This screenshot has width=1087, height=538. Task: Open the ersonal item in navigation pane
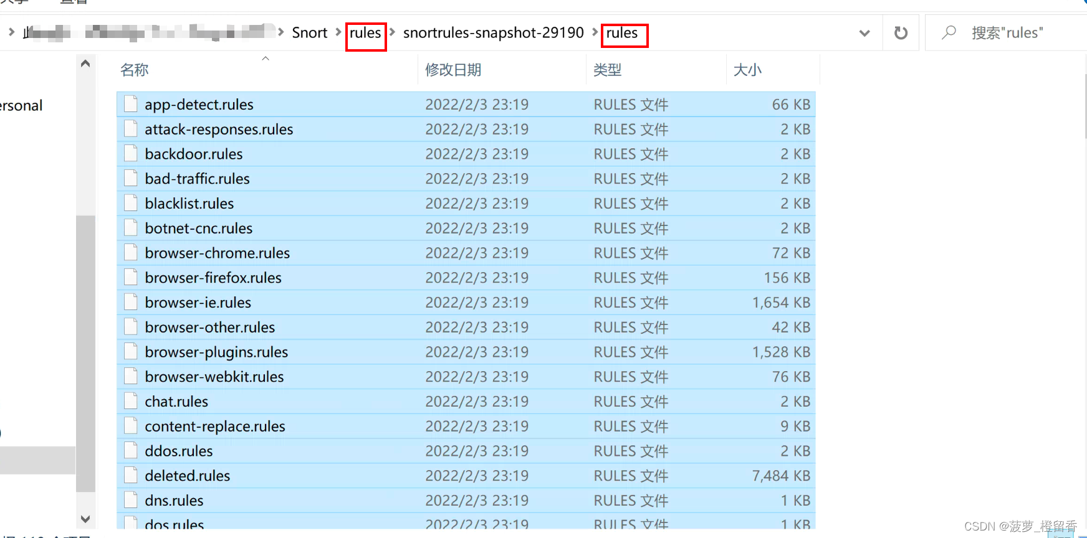point(21,105)
